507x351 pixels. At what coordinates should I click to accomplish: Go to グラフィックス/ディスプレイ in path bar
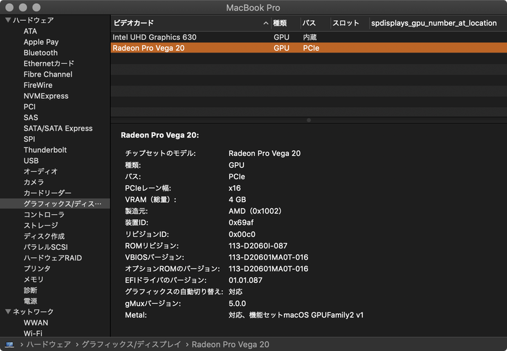click(x=131, y=345)
